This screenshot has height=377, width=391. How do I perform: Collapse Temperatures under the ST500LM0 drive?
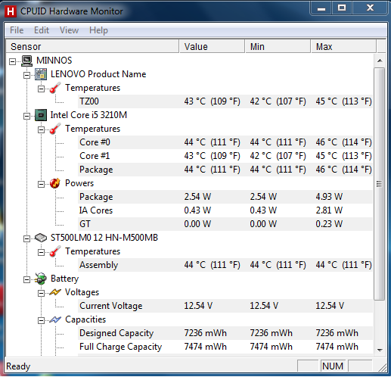pos(41,252)
